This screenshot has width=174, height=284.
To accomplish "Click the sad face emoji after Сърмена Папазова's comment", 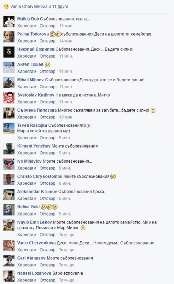I will tap(153, 110).
